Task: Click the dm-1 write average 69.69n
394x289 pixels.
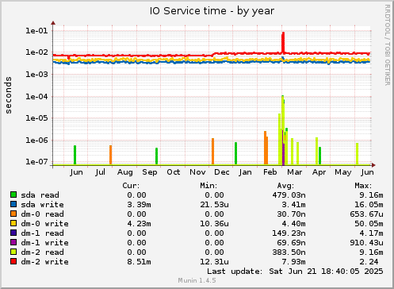Action: pos(291,243)
